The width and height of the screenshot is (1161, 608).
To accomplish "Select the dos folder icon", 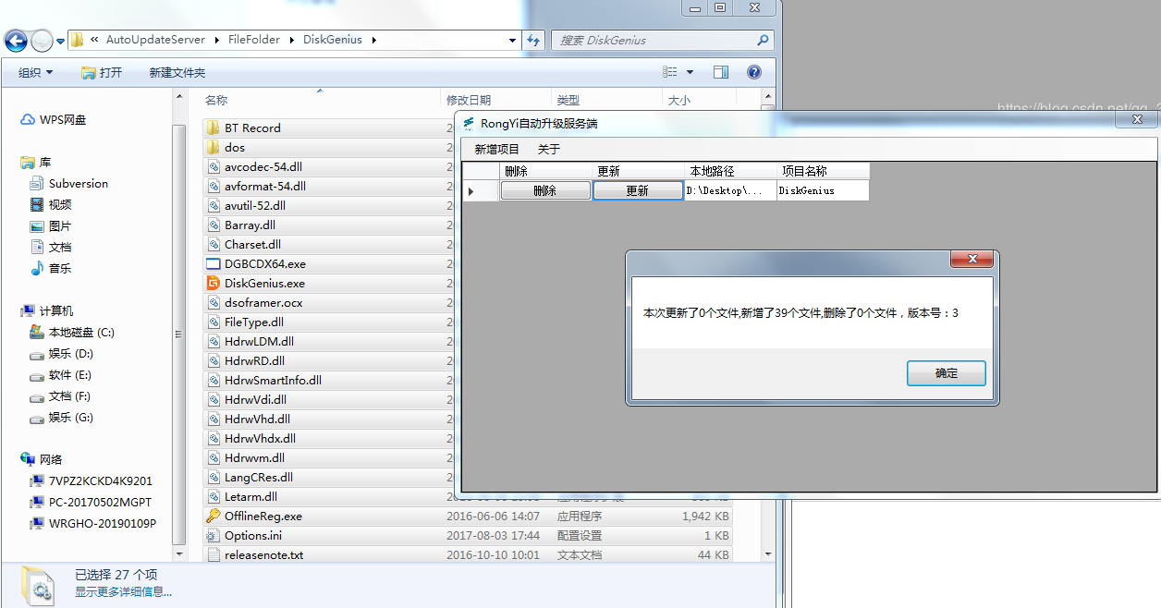I will [x=214, y=147].
